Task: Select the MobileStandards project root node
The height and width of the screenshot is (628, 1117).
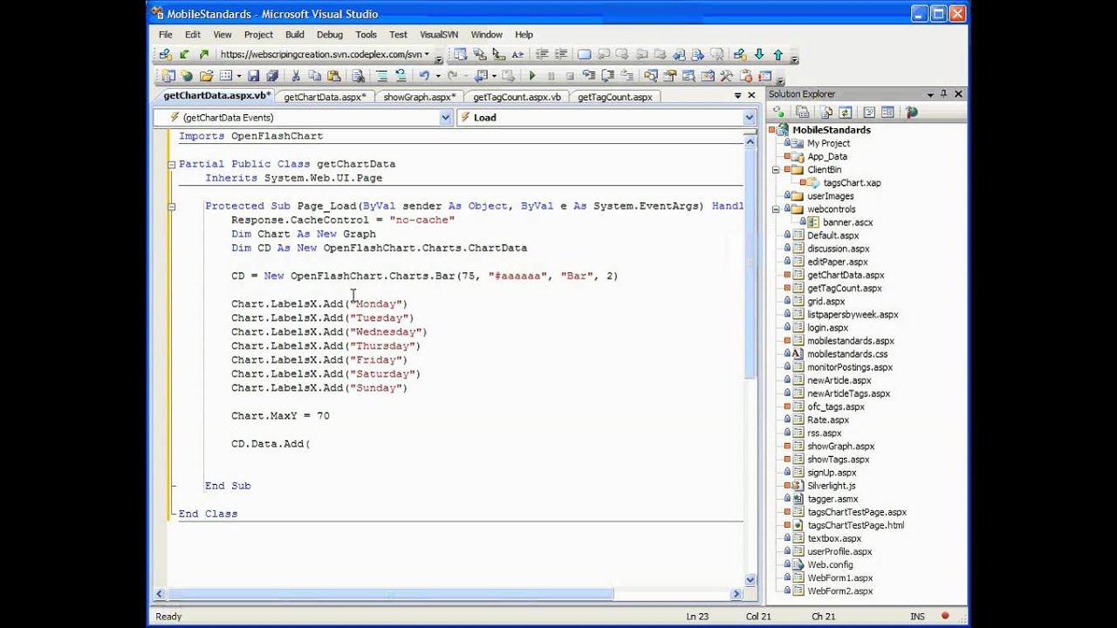Action: [831, 130]
